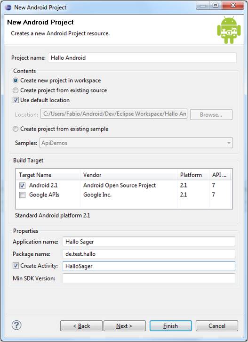The width and height of the screenshot is (248, 342).
Task: Click the Eclipse icon in title bar
Action: pyautogui.click(x=8, y=8)
